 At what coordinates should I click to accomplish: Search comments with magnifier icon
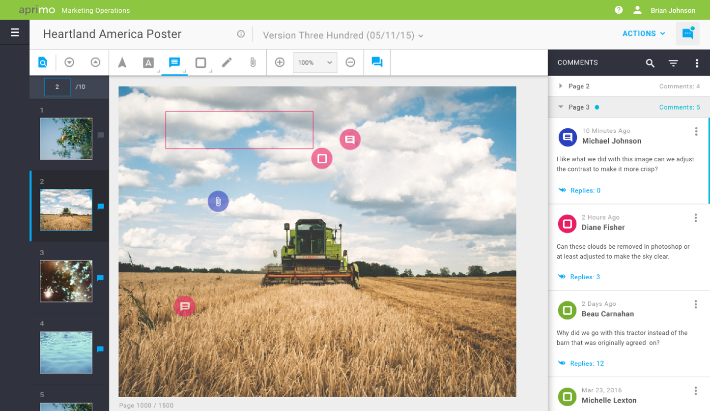(650, 63)
